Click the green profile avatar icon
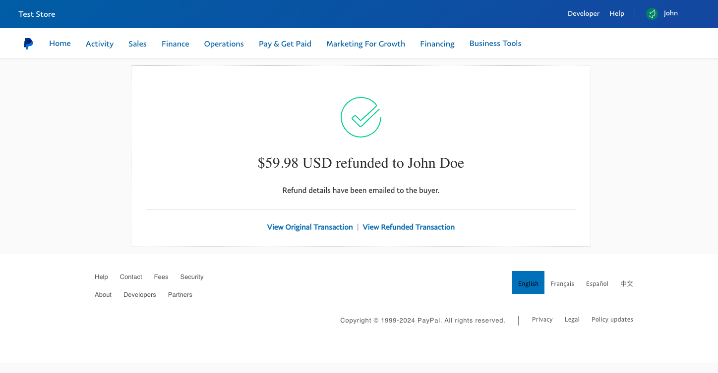 (652, 14)
